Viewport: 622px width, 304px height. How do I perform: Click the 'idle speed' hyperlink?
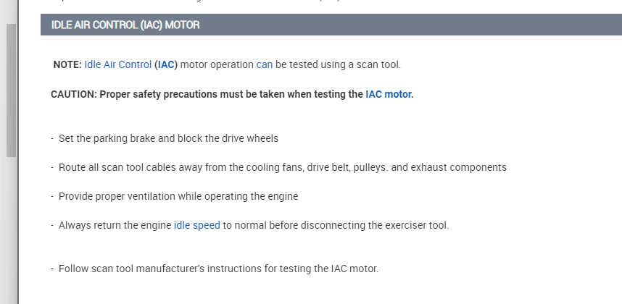pyautogui.click(x=196, y=225)
